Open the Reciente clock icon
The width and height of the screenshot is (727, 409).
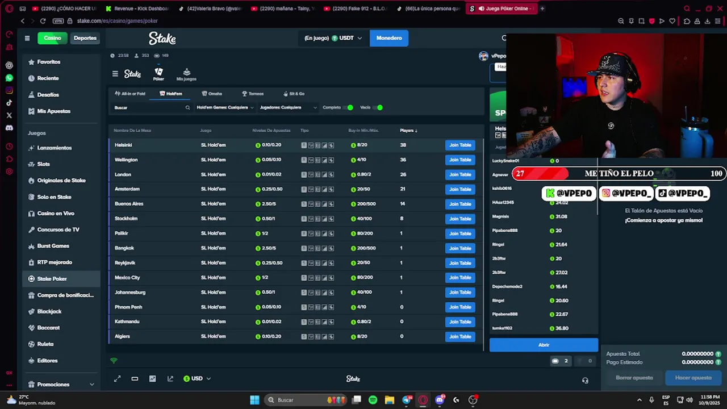click(x=31, y=78)
